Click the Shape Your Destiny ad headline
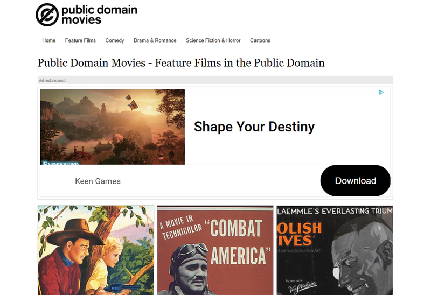The width and height of the screenshot is (431, 295). 254,127
